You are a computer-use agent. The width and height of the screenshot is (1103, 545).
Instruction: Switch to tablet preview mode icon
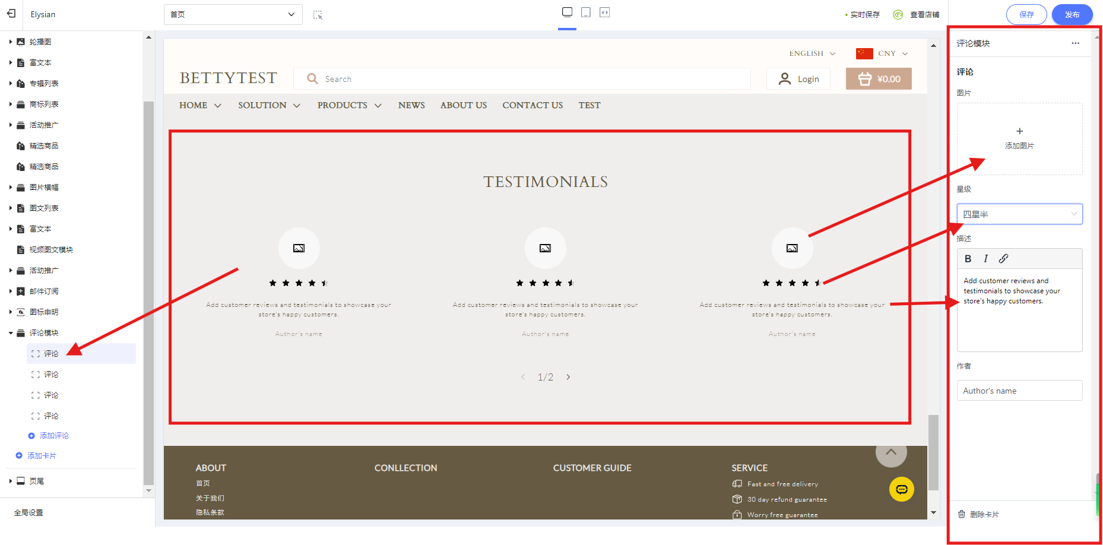point(586,12)
